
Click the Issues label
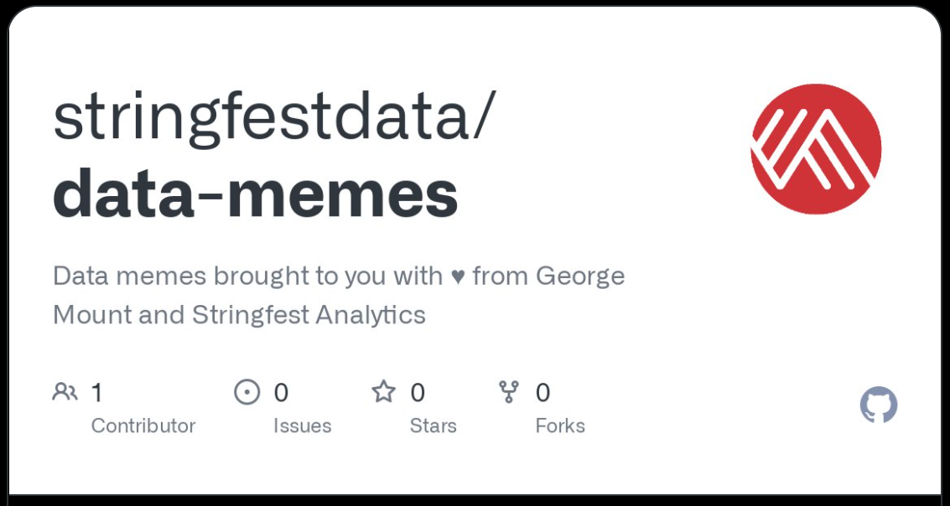302,426
